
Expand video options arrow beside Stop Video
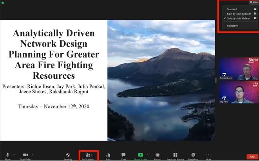(x=33, y=155)
